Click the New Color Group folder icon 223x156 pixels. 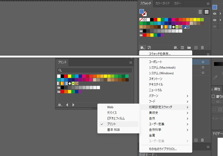[x=189, y=48]
